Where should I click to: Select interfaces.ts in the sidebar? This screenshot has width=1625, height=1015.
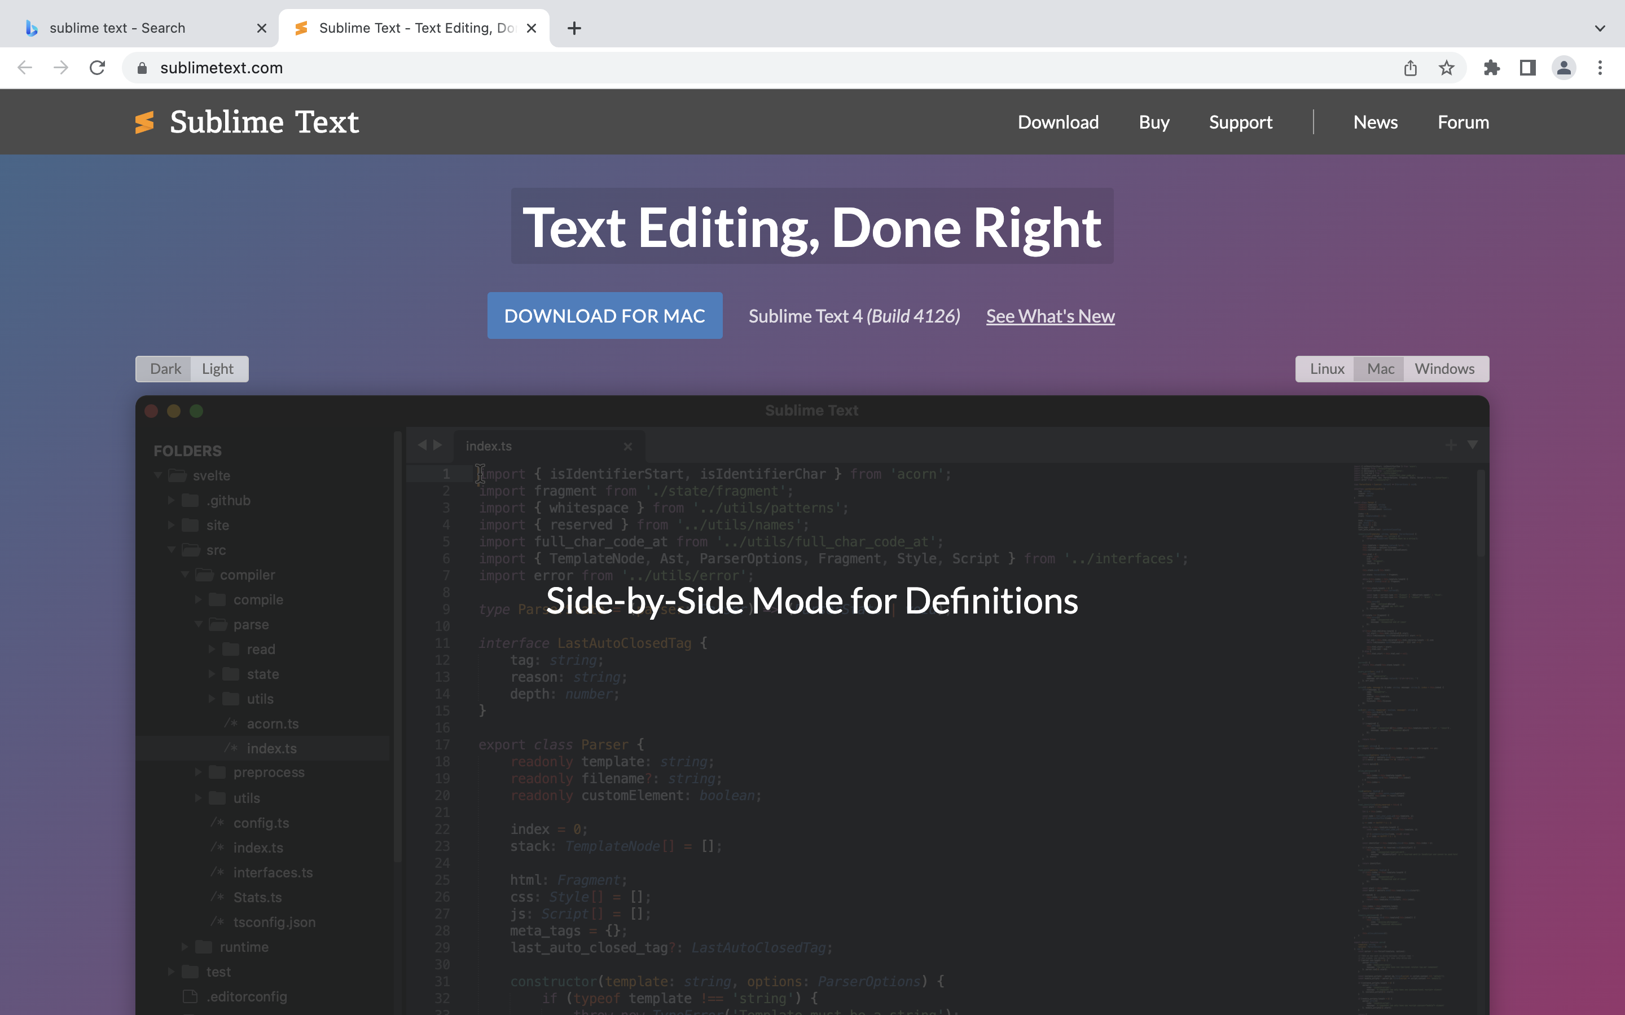(273, 873)
